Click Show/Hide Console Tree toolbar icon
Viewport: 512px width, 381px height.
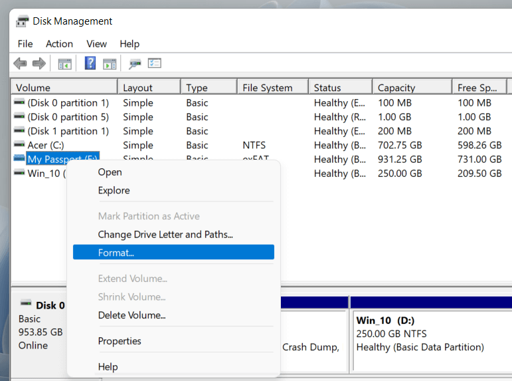click(x=64, y=64)
